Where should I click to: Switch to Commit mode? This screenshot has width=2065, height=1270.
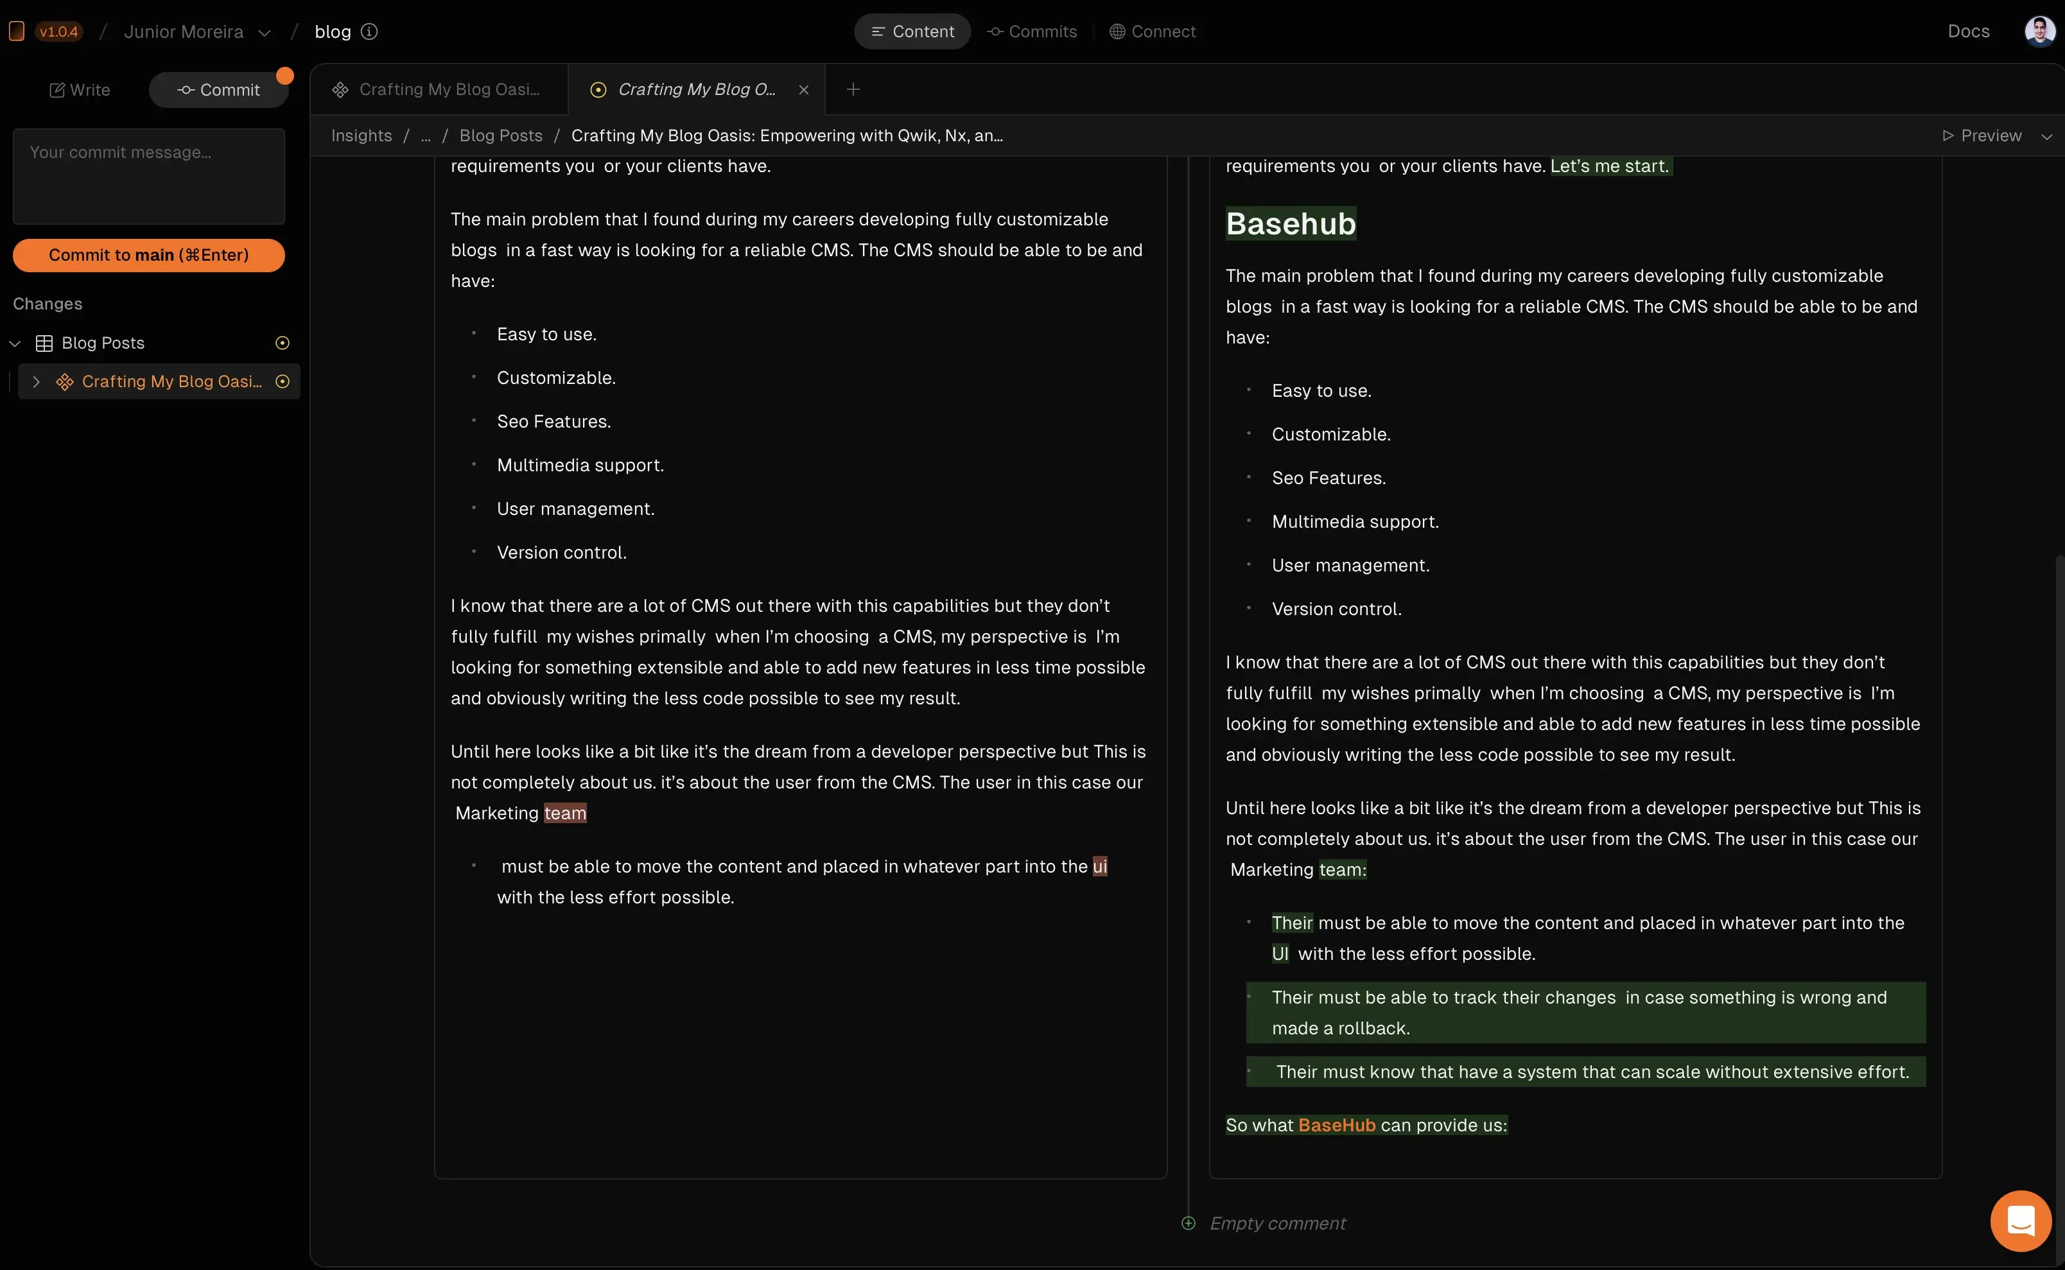(218, 90)
